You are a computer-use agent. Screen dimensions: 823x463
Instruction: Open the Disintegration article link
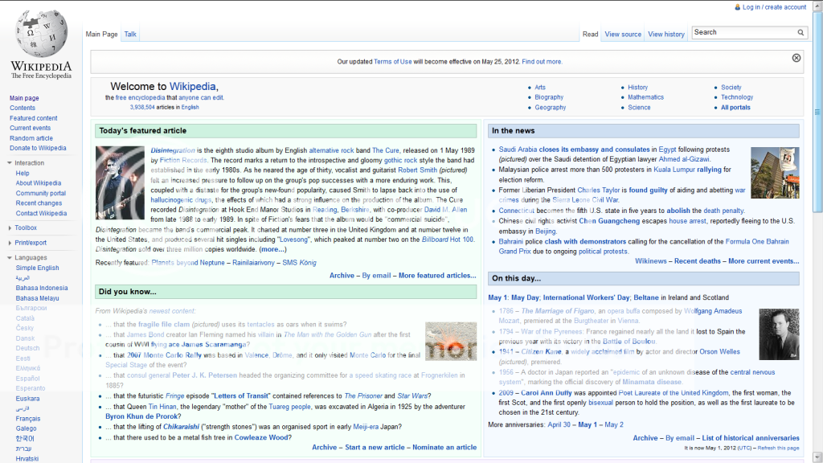(x=173, y=150)
